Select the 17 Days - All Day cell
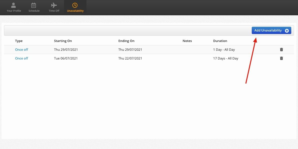Screen dimensions: 298x149 [x=225, y=58]
